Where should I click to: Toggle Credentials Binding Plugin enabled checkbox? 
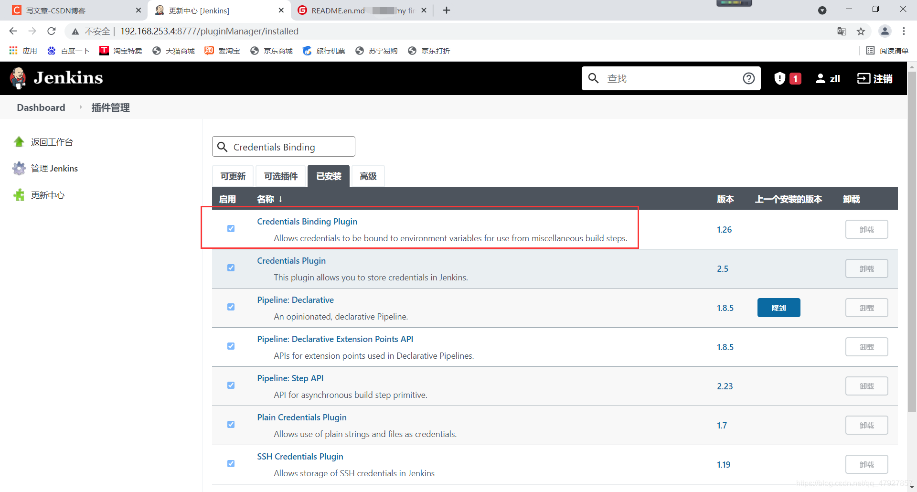pyautogui.click(x=231, y=229)
